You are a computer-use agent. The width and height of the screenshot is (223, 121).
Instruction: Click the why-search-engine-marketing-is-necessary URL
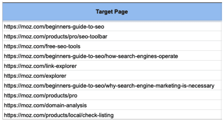point(109,86)
